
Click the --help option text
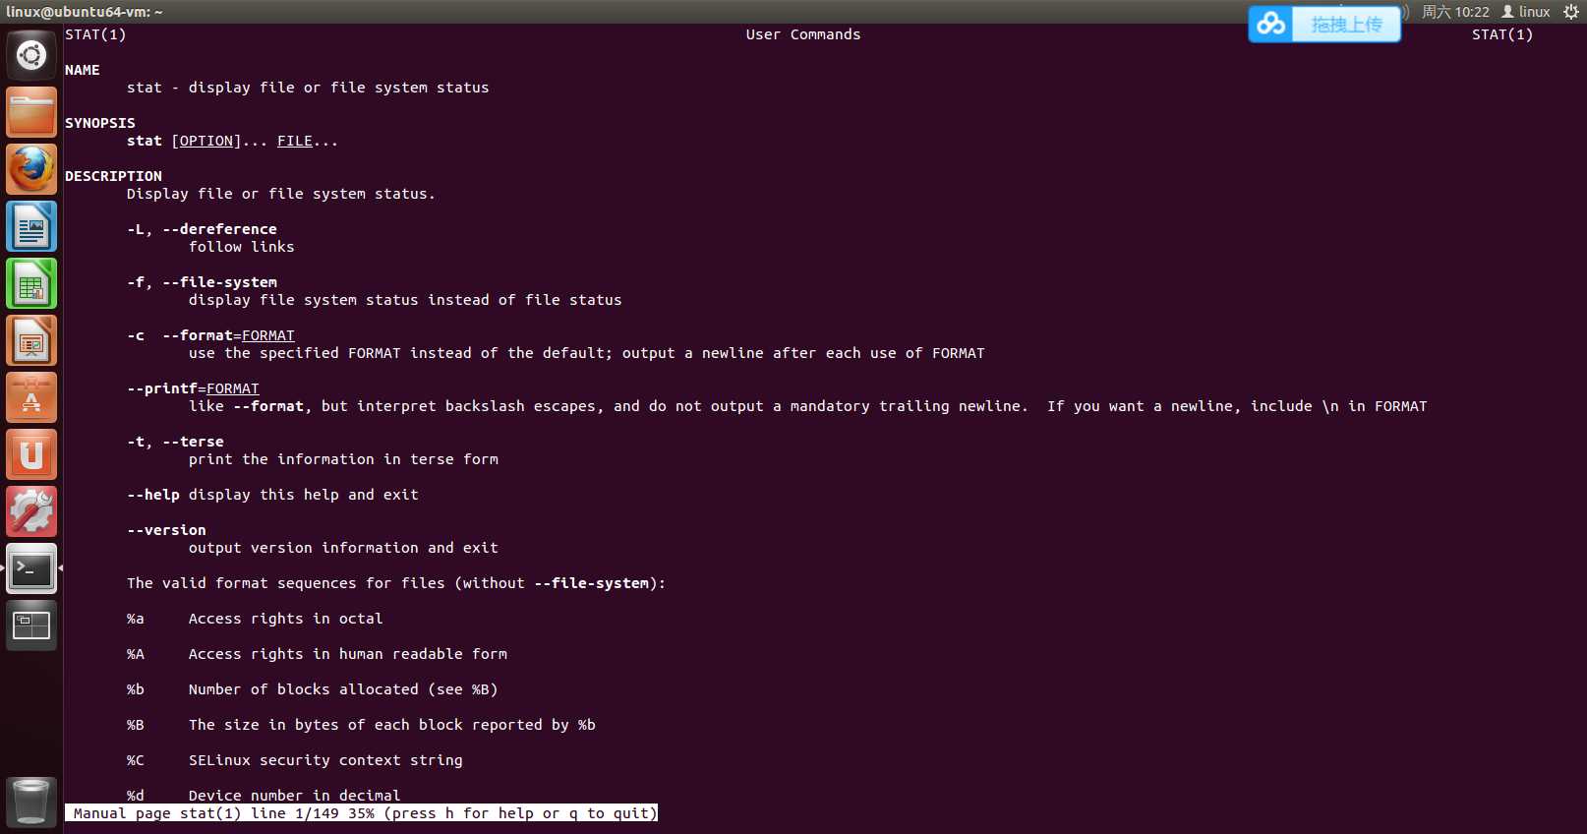click(x=153, y=495)
